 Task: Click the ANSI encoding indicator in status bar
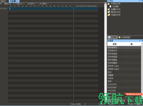[111, 104]
